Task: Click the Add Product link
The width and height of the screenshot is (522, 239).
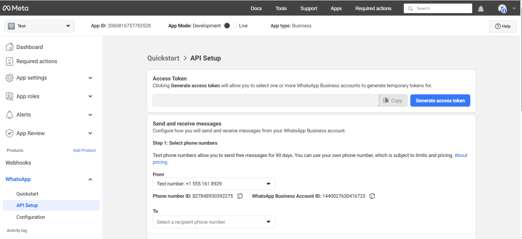Action: (x=84, y=150)
